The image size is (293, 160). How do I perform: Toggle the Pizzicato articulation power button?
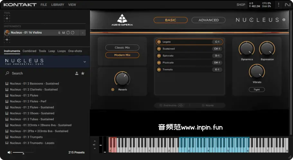[159, 63]
